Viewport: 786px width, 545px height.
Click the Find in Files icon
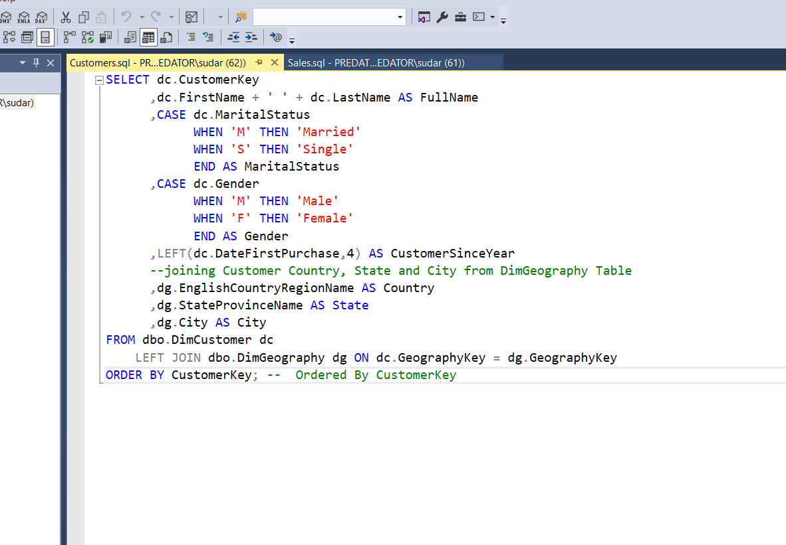(241, 17)
